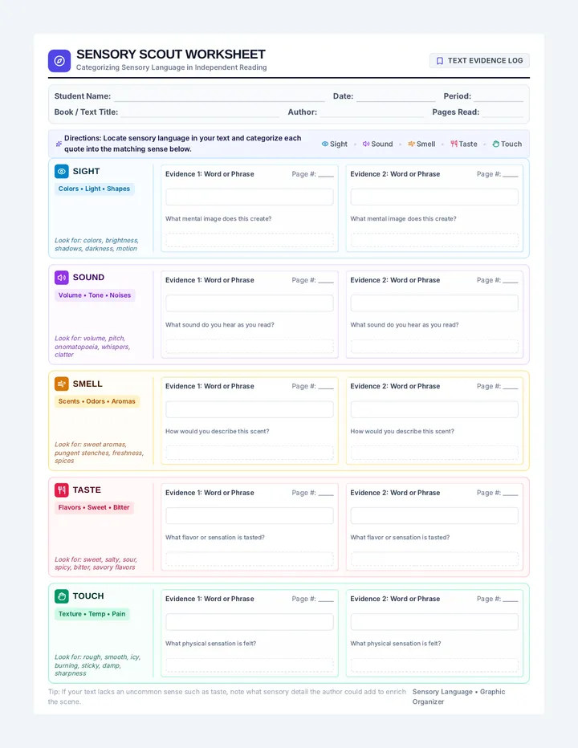The width and height of the screenshot is (578, 748).
Task: Click the eye icon in the Sight legend
Action: (324, 144)
